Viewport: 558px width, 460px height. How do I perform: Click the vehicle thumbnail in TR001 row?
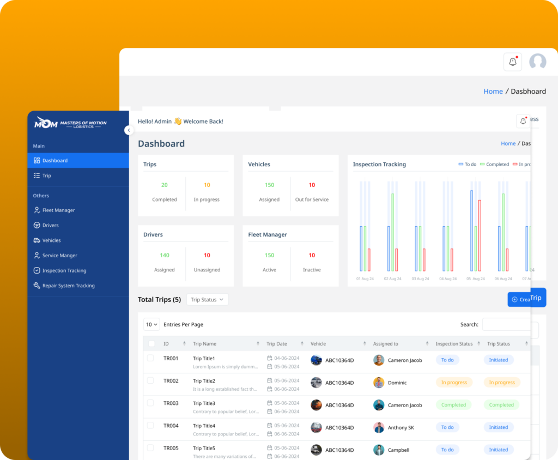click(x=316, y=360)
